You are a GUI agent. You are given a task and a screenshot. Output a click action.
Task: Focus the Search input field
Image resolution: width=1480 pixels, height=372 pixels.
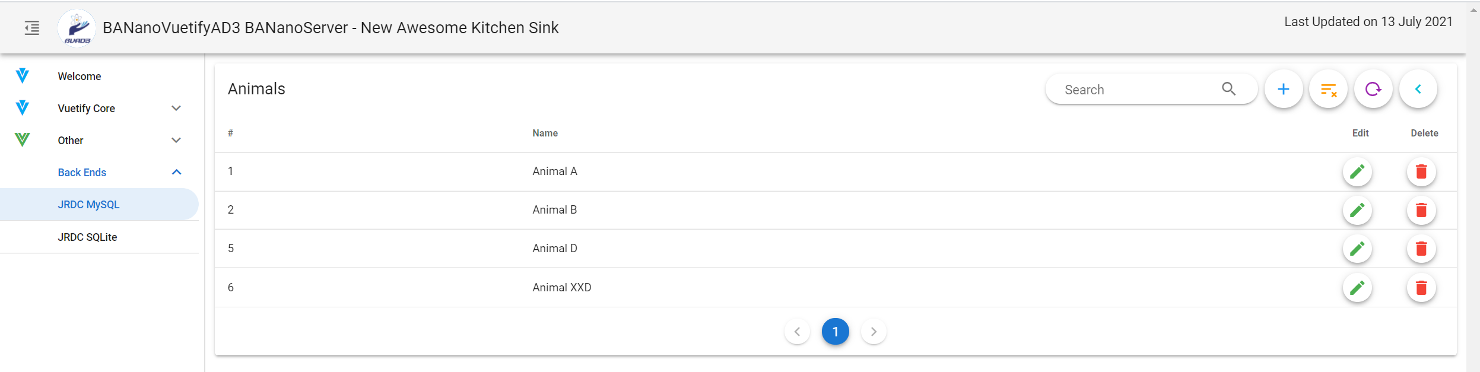point(1139,90)
